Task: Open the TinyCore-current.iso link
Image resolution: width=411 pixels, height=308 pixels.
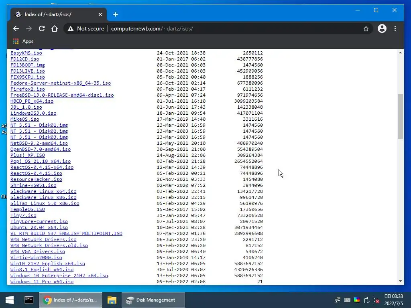Action: click(39, 221)
